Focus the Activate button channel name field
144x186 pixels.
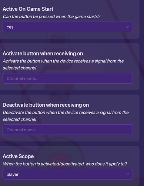pyautogui.click(x=68, y=78)
